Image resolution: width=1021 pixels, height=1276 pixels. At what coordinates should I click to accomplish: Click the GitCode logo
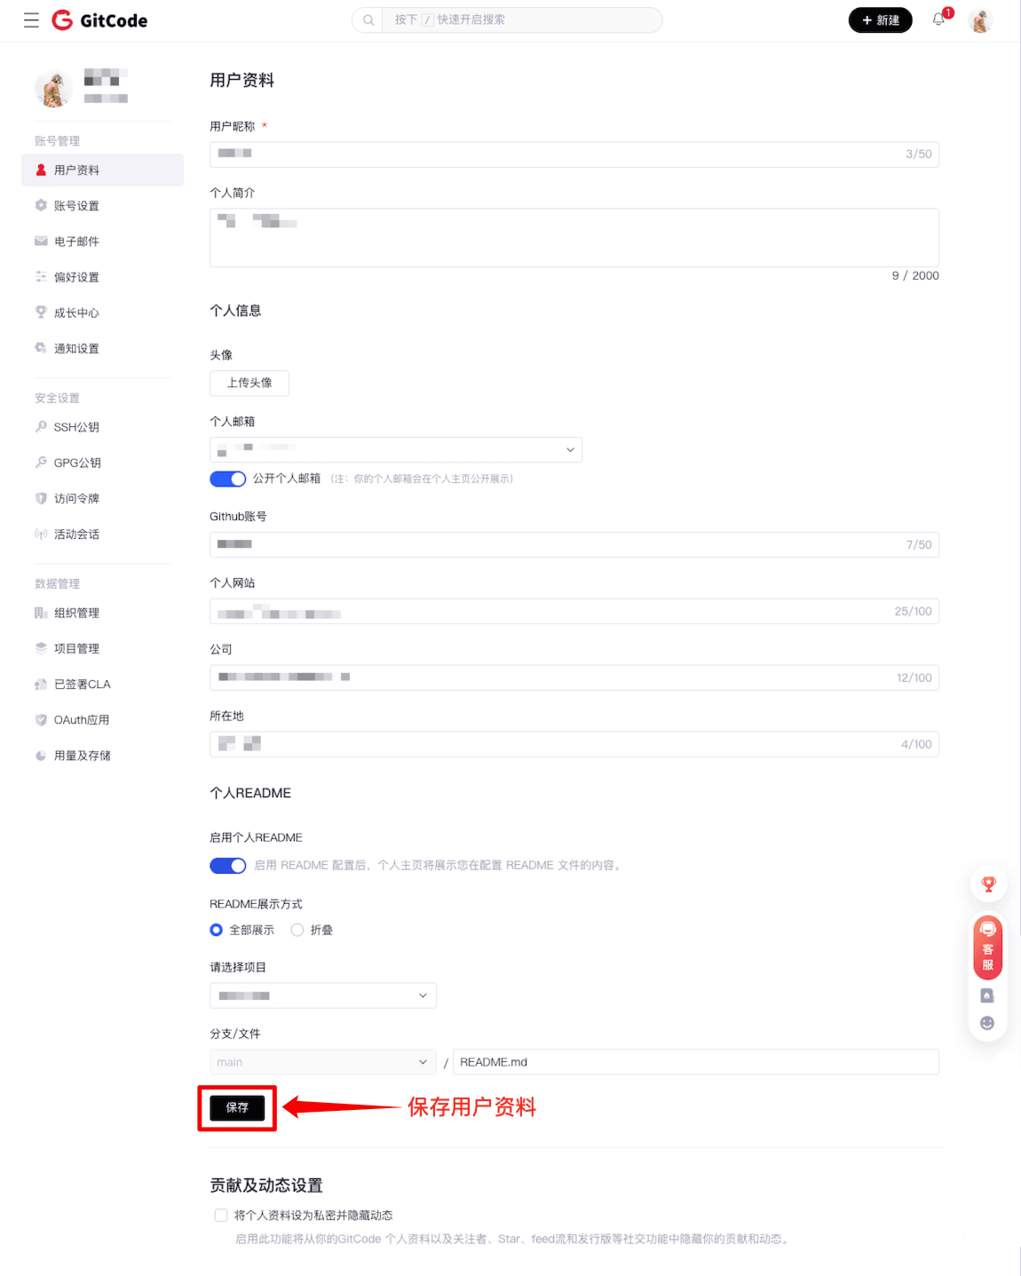pos(99,20)
